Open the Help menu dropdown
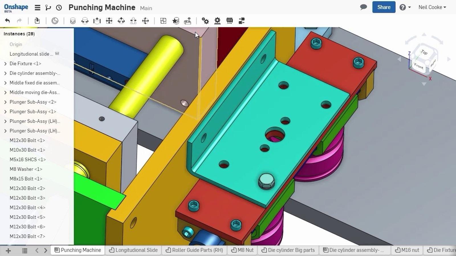This screenshot has width=456, height=256. (x=405, y=7)
